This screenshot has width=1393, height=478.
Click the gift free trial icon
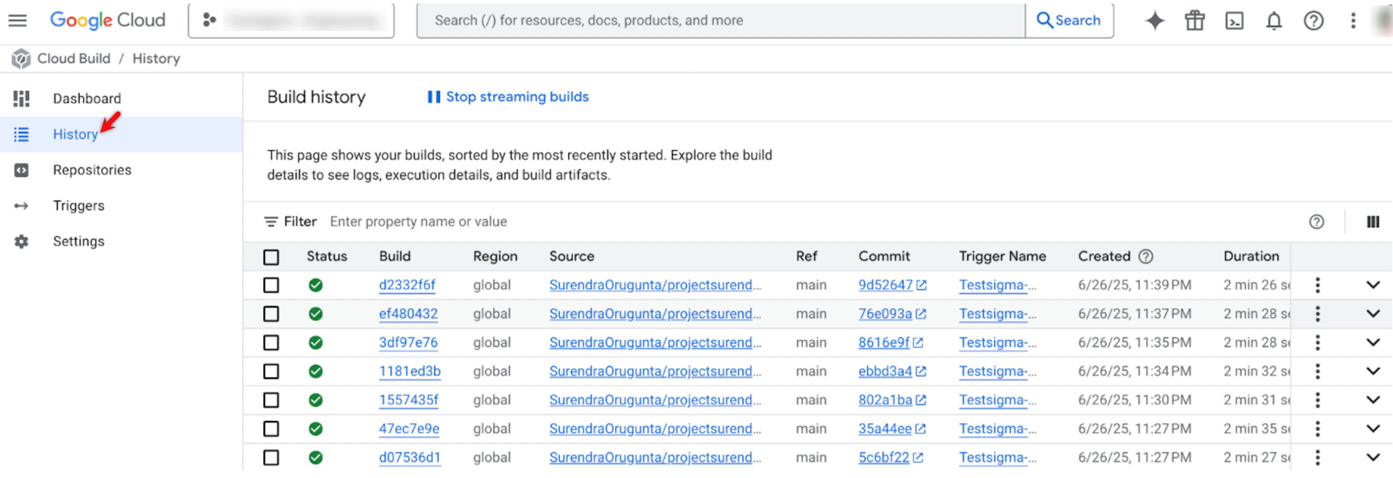pyautogui.click(x=1194, y=21)
